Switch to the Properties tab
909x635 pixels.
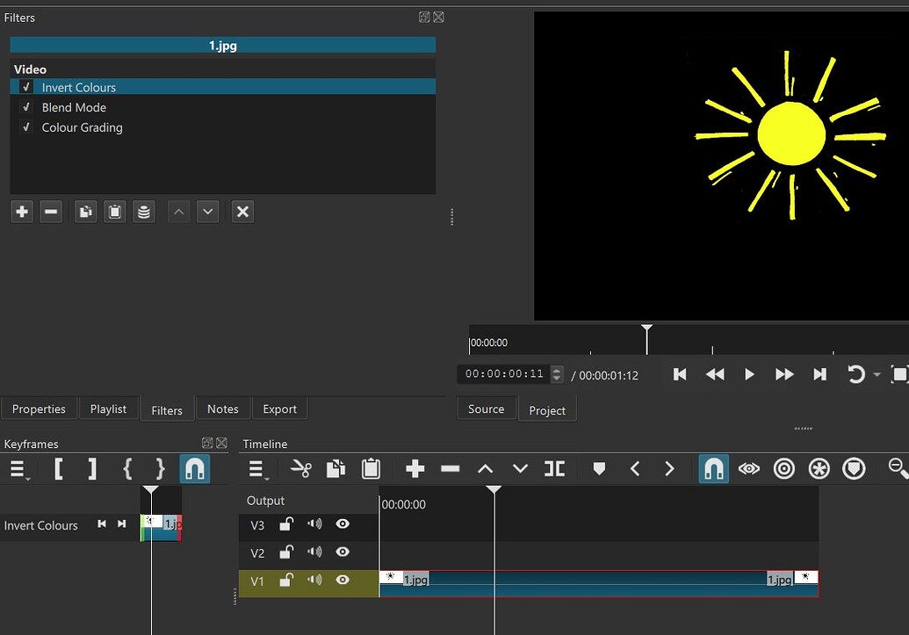[39, 408]
